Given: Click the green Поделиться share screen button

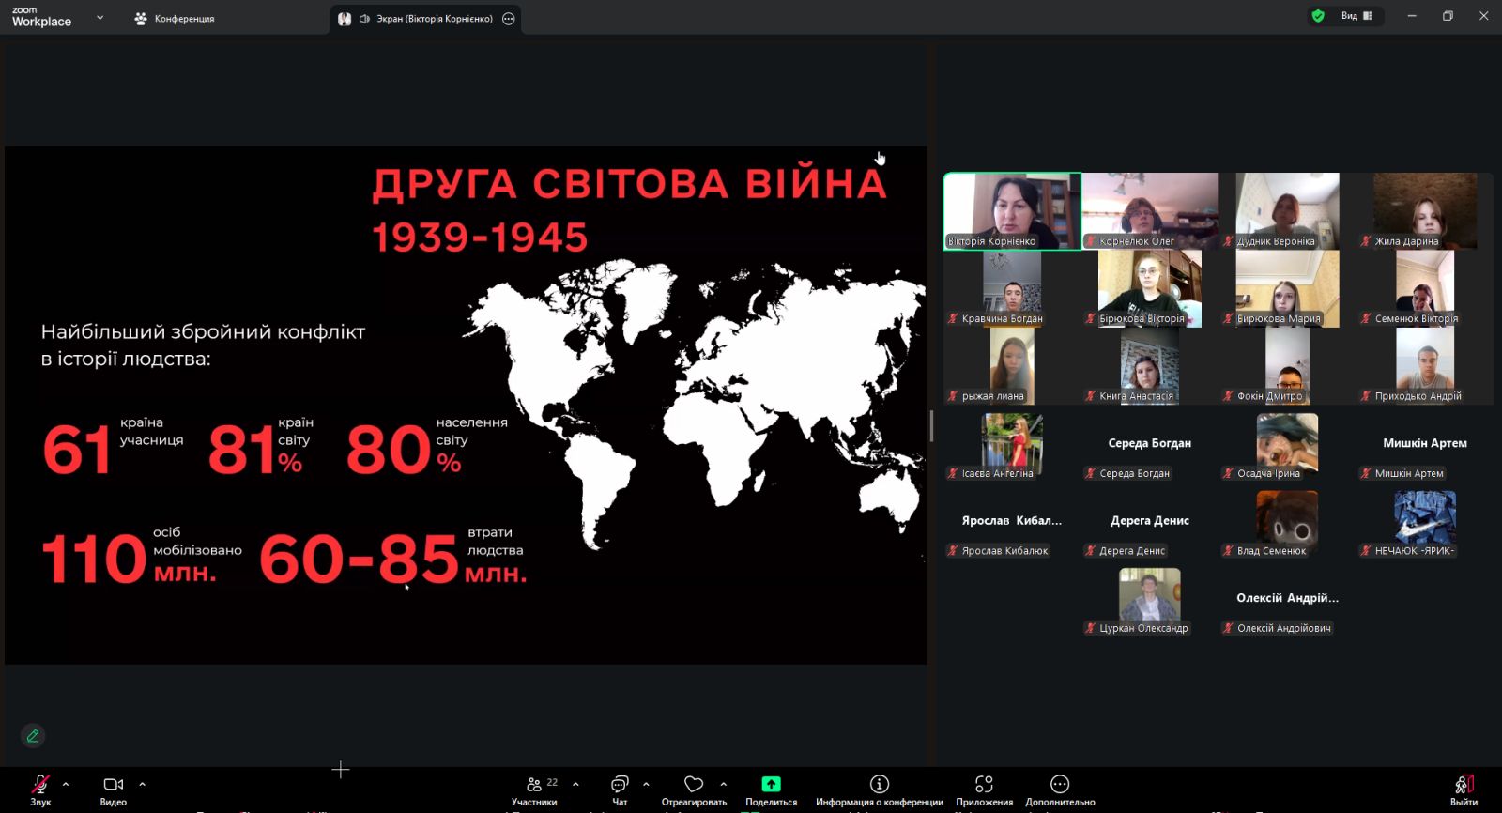Looking at the screenshot, I should coord(771,785).
